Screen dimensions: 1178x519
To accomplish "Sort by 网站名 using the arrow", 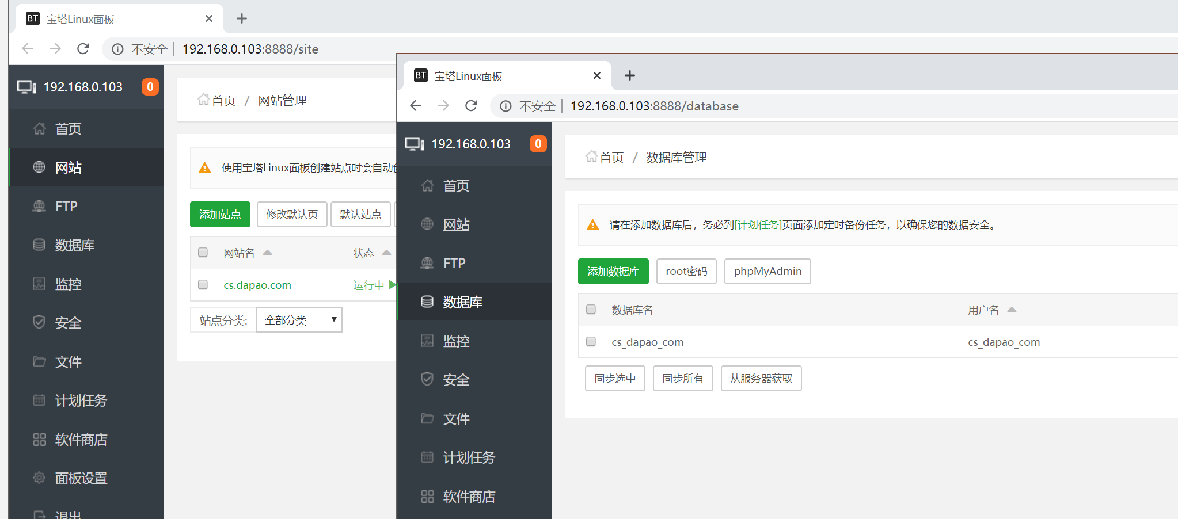I will [x=267, y=253].
